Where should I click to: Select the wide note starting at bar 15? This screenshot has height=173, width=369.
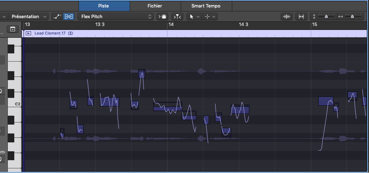326,101
